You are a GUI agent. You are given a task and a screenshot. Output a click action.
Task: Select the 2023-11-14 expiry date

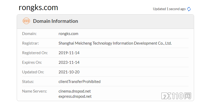pyautogui.click(x=69, y=62)
